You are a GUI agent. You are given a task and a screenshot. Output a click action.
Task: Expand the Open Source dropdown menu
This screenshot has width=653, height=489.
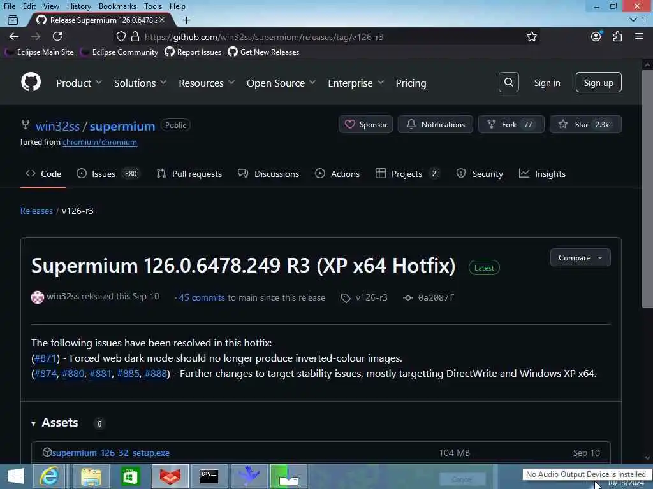[281, 83]
